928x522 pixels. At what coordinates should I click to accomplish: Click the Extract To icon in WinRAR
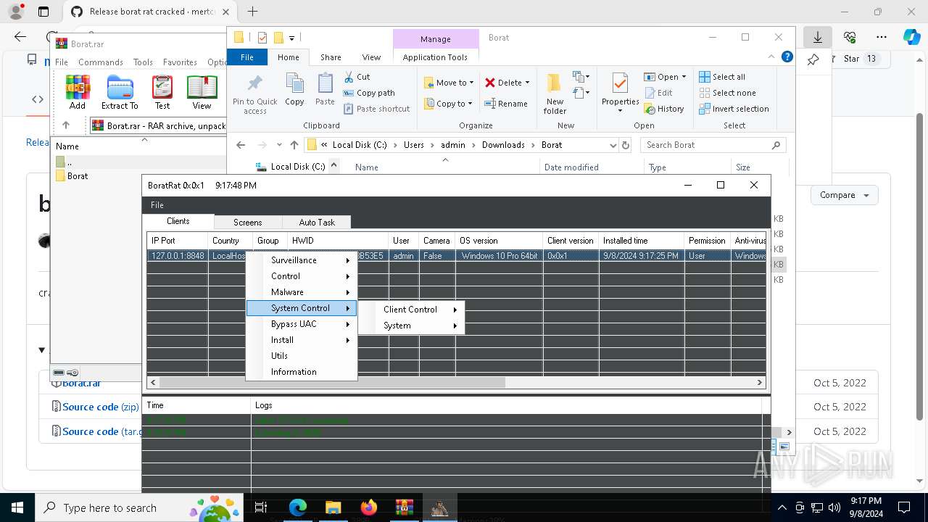(x=120, y=92)
